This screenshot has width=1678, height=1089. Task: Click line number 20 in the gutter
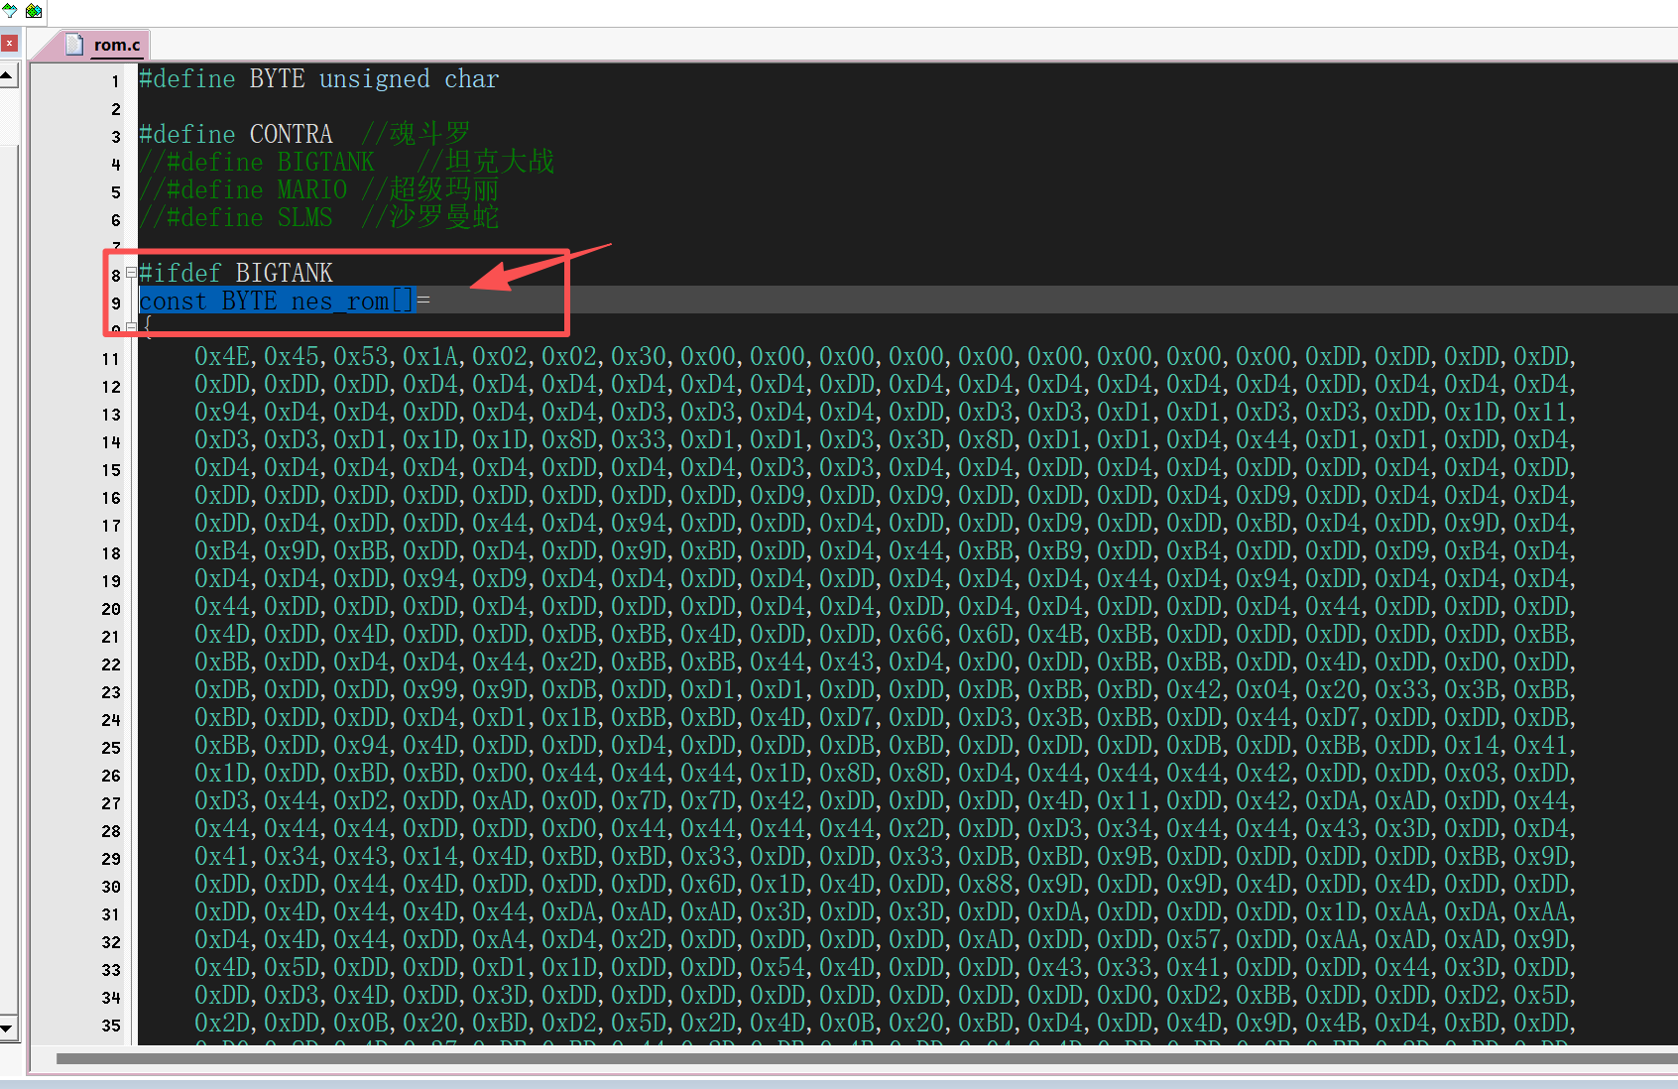tap(110, 609)
